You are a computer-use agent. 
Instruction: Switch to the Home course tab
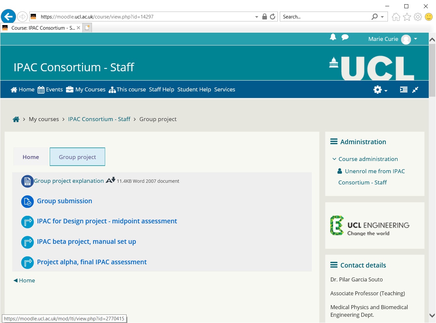click(31, 157)
